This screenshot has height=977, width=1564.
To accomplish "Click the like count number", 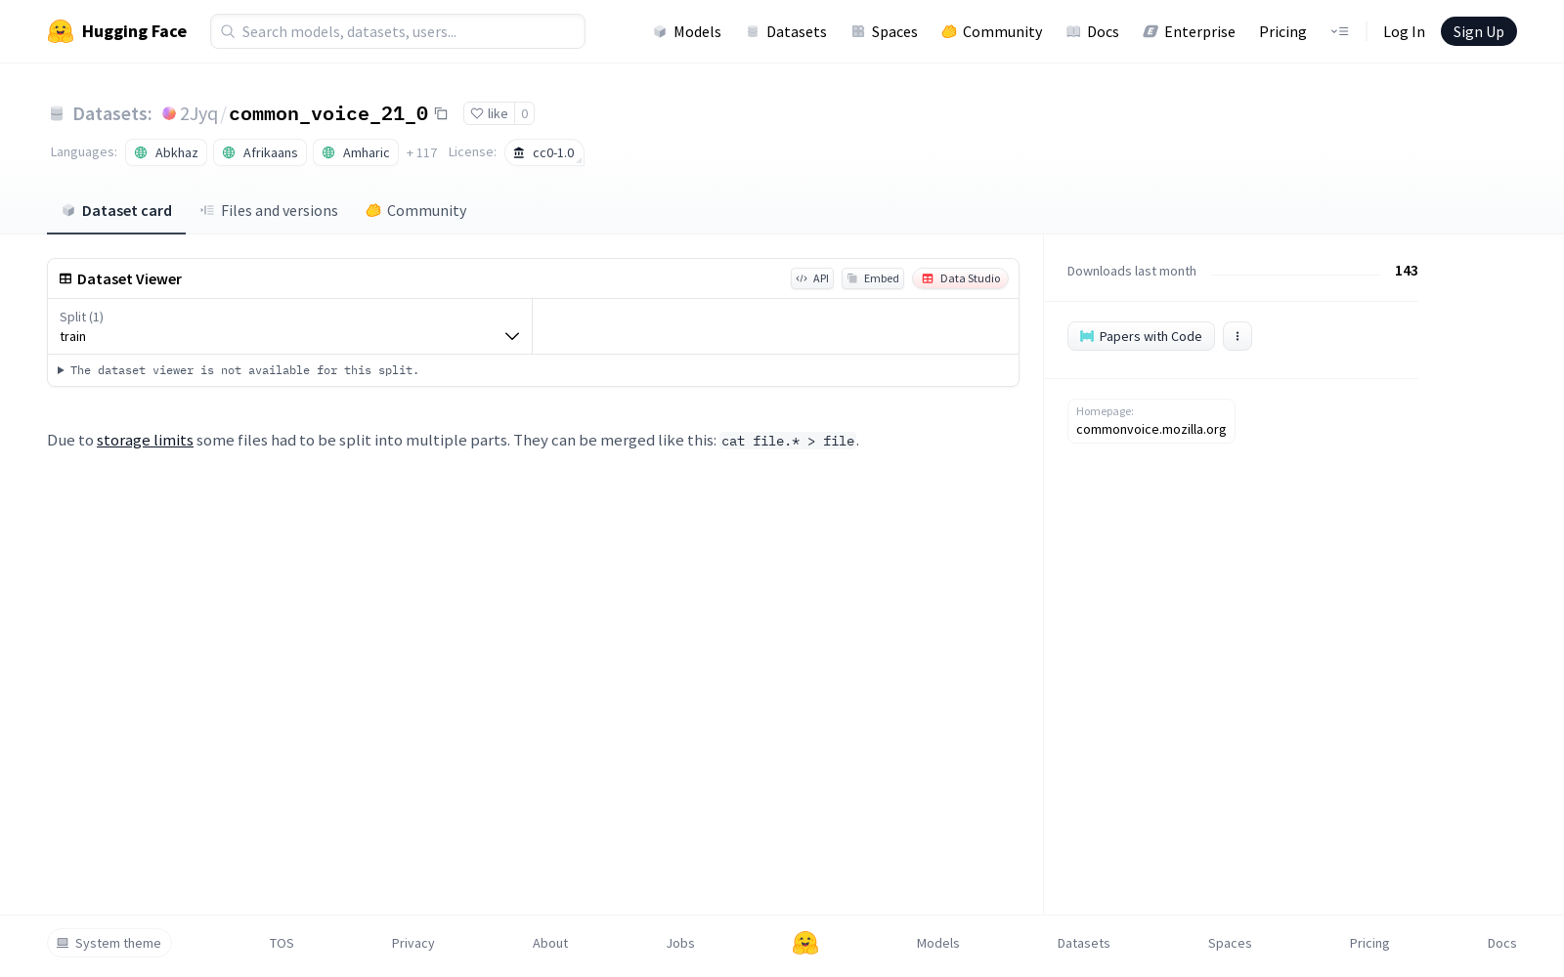I will click(x=525, y=113).
